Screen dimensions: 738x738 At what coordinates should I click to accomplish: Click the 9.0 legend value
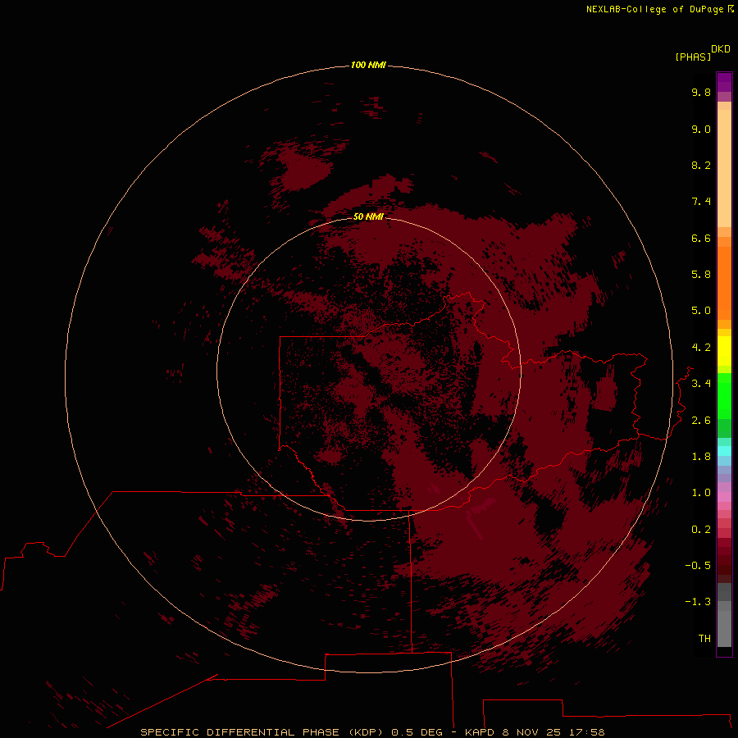pyautogui.click(x=701, y=129)
